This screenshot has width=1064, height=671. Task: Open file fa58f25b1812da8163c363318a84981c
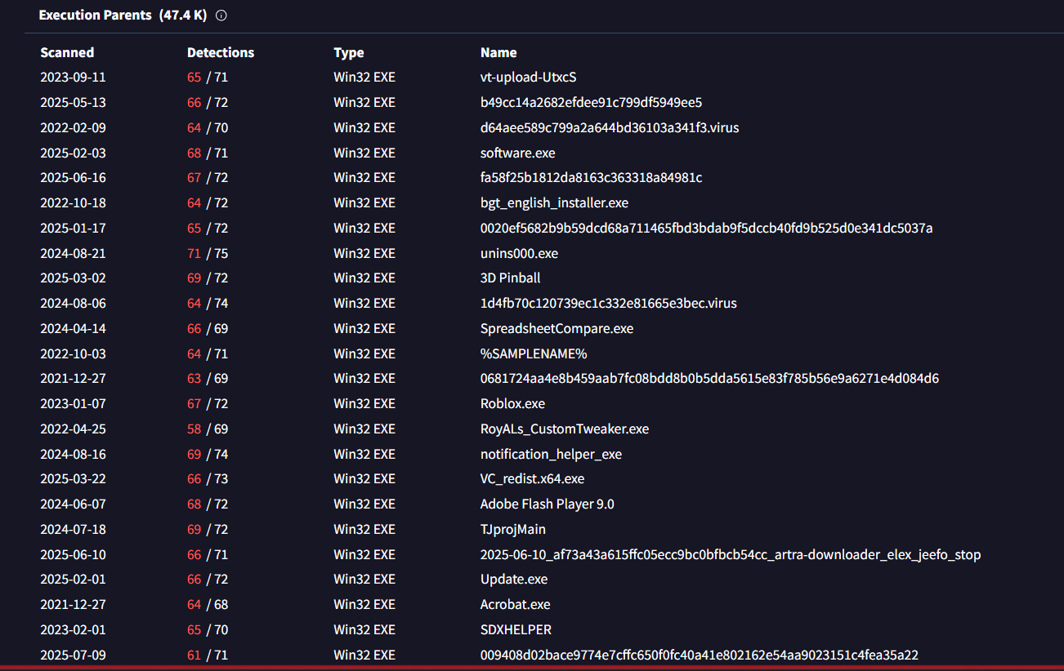pos(591,178)
